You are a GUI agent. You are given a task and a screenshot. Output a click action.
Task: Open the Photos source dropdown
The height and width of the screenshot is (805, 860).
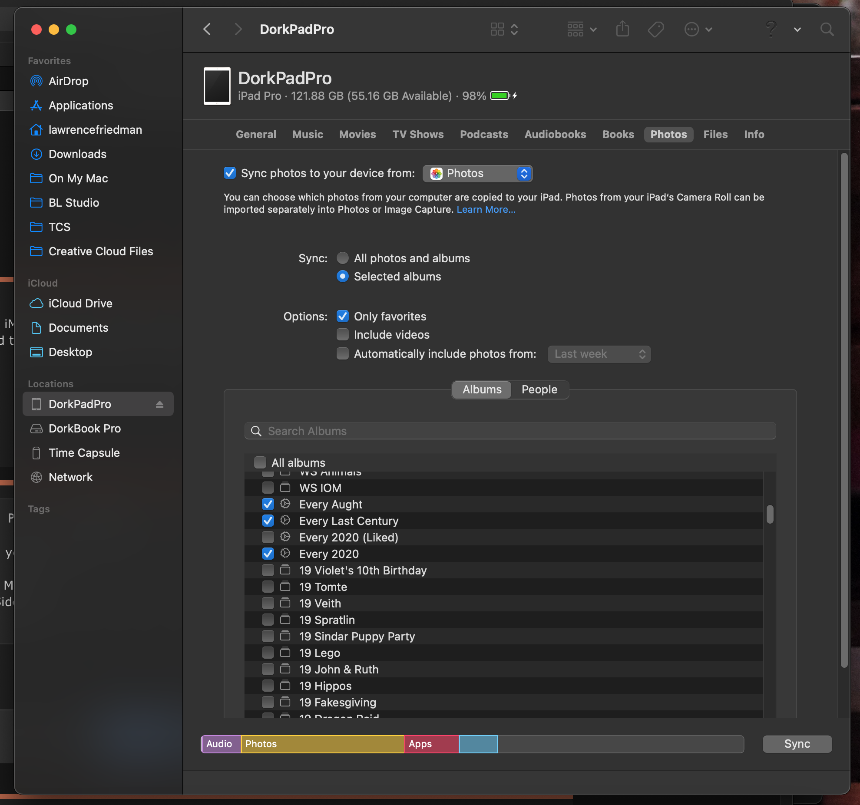tap(477, 173)
